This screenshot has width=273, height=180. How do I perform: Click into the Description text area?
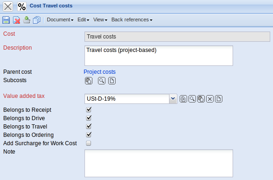pyautogui.click(x=159, y=56)
